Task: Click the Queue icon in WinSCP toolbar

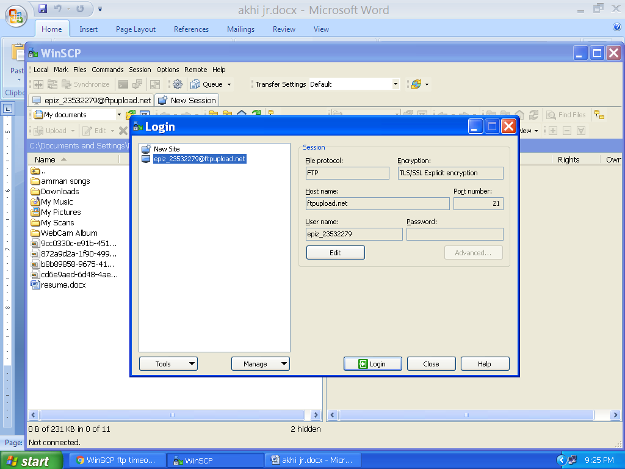Action: pos(195,84)
